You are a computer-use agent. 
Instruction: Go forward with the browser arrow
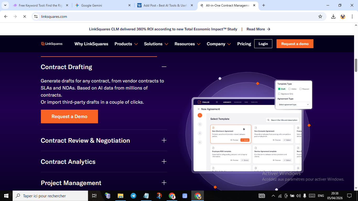[x=15, y=16]
